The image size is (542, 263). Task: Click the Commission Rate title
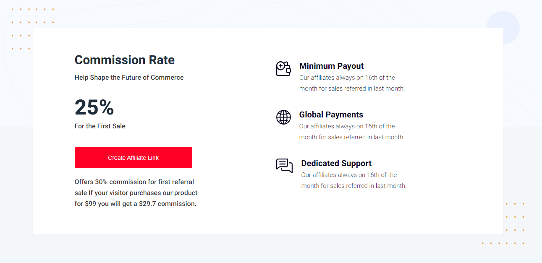pos(125,60)
